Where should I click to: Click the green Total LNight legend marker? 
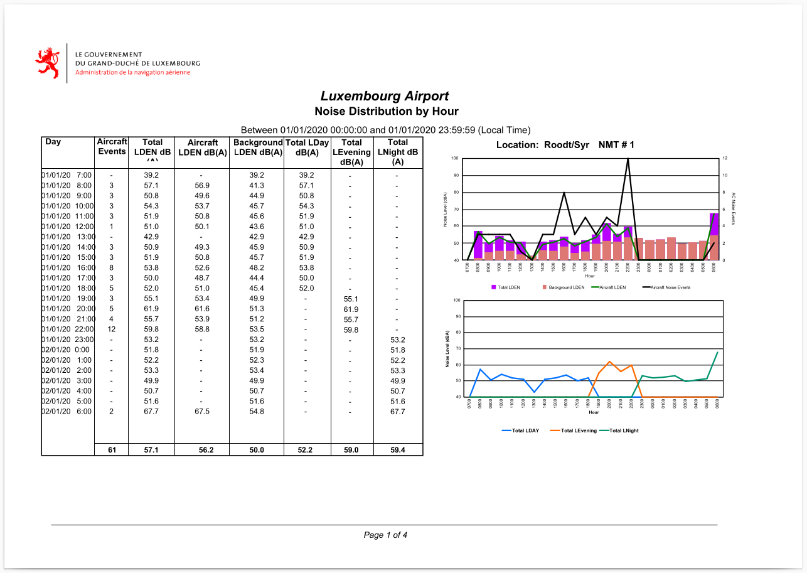[x=604, y=431]
